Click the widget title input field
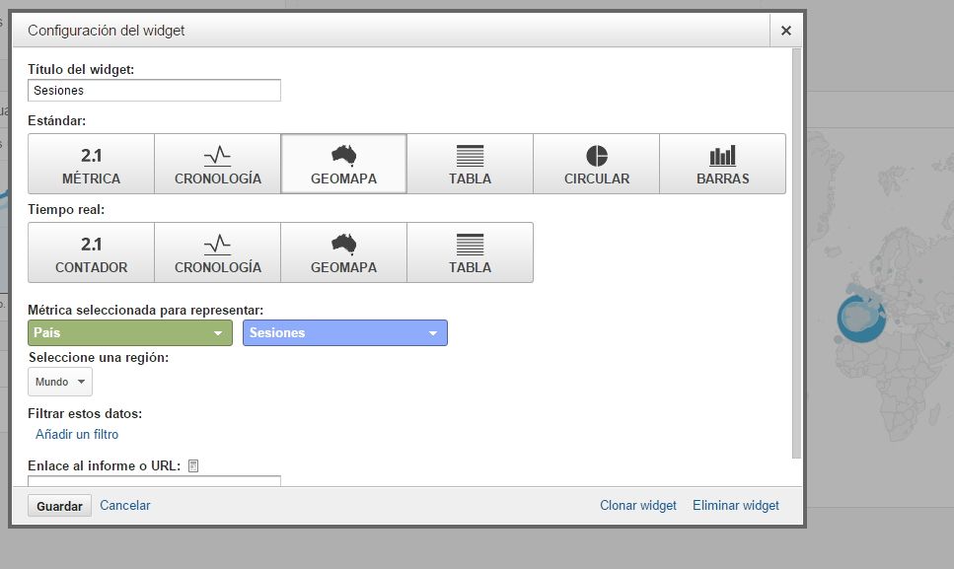Screen dimensions: 954x569 tap(155, 91)
